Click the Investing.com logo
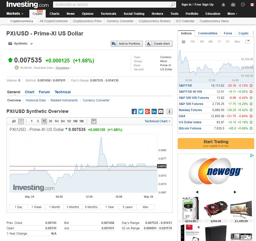 tap(27, 5)
